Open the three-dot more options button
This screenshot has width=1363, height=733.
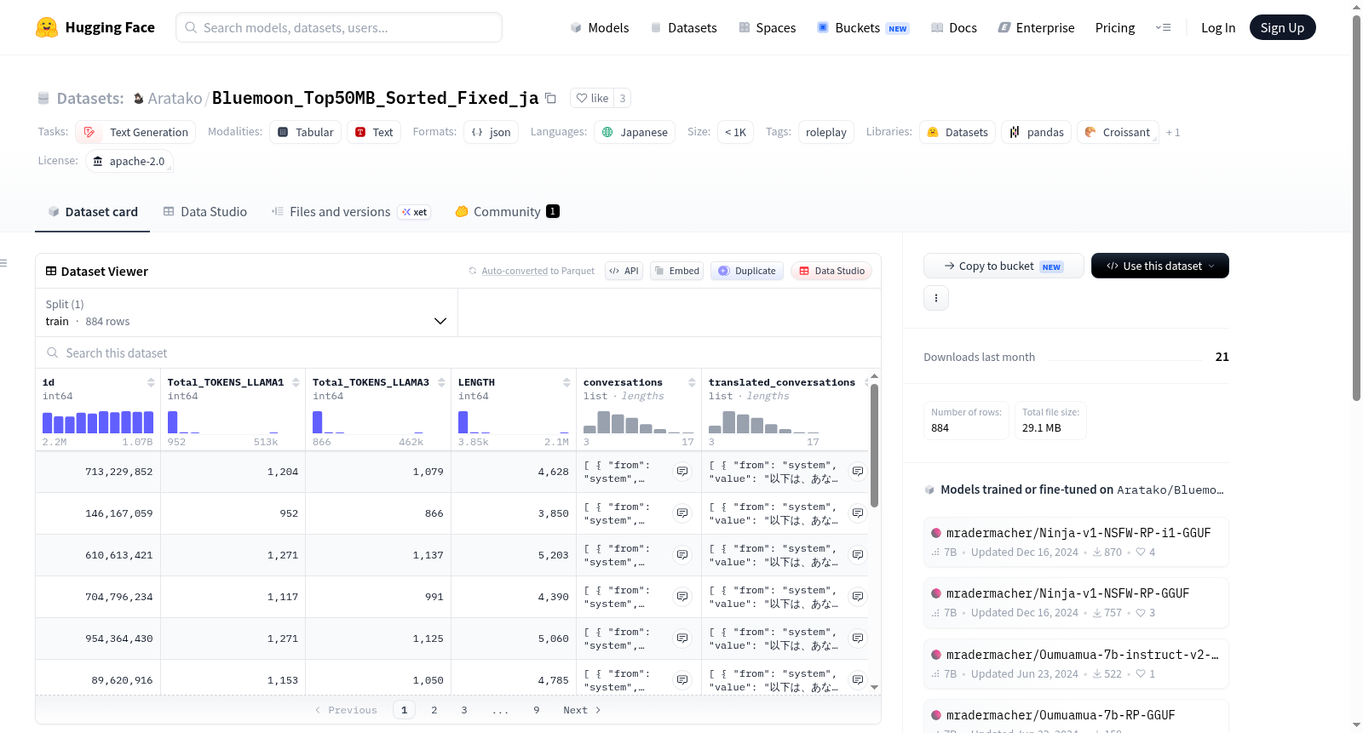936,298
